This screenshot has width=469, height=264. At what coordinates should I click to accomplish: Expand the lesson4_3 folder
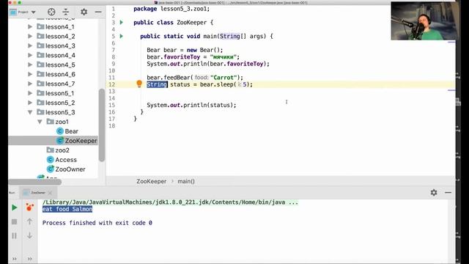coord(30,45)
